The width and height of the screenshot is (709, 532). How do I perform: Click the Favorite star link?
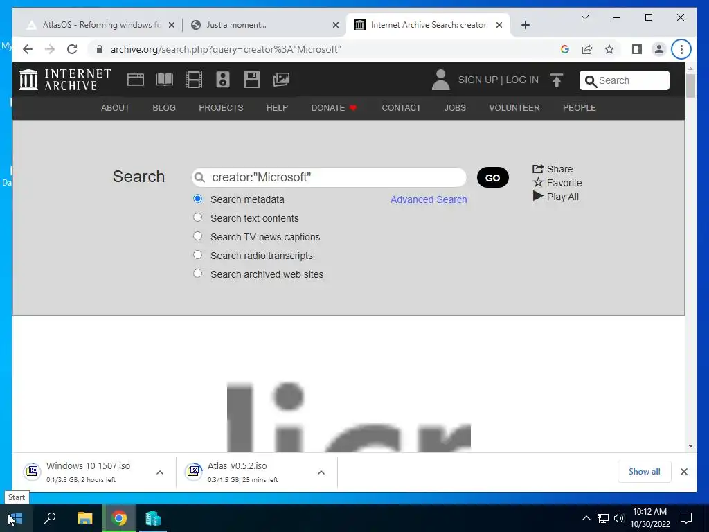(x=557, y=183)
